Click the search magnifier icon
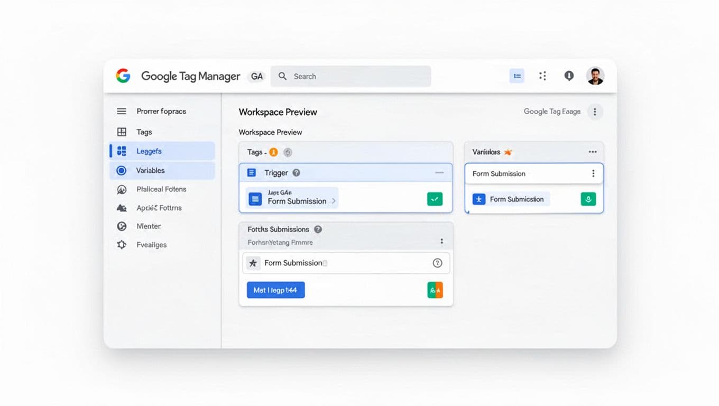Viewport: 719px width, 406px height. pos(283,76)
